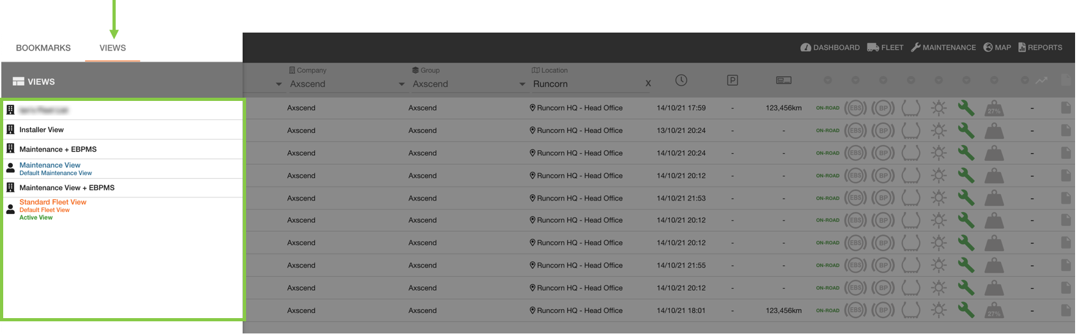The image size is (1077, 336).
Task: Select the Installer View
Action: pos(42,130)
